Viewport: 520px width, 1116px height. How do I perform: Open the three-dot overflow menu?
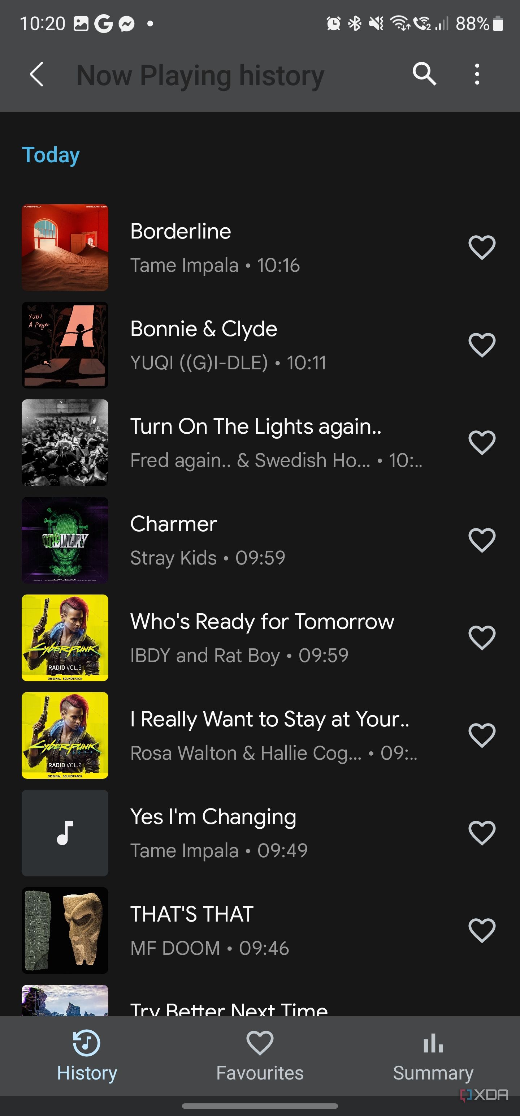477,74
